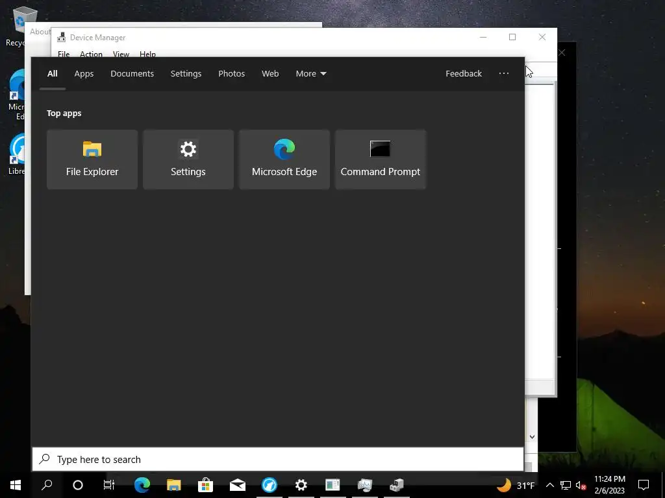The image size is (665, 498).
Task: Open the Windows Start menu
Action: click(16, 485)
